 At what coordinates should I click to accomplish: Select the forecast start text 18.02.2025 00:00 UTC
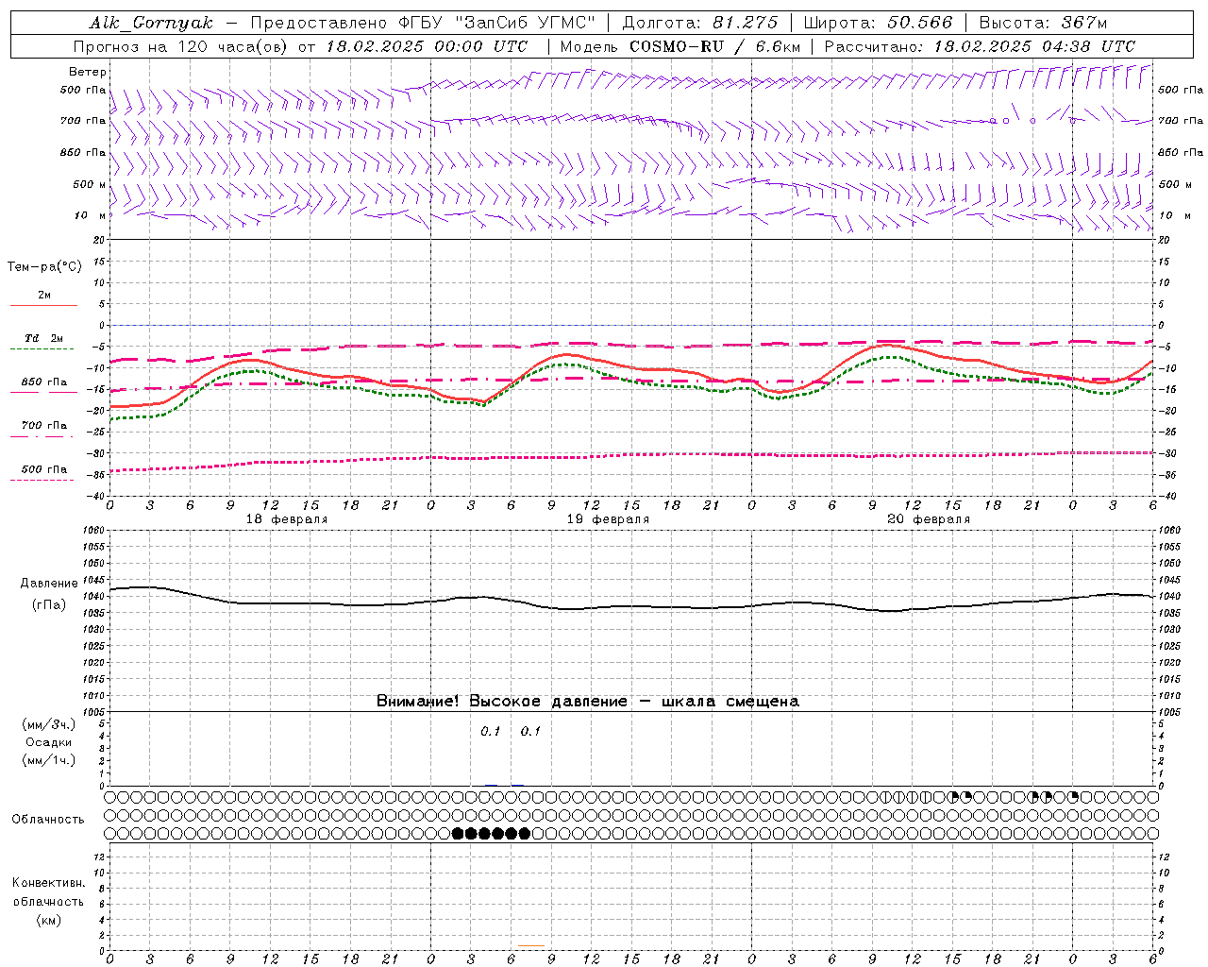click(x=427, y=46)
